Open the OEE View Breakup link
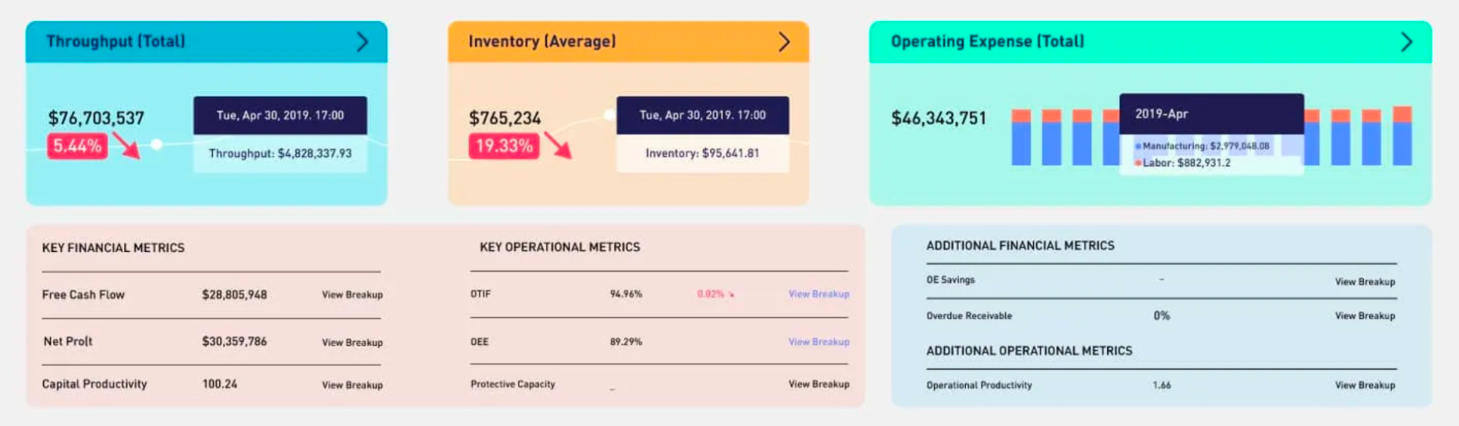This screenshot has width=1459, height=426. tap(818, 342)
